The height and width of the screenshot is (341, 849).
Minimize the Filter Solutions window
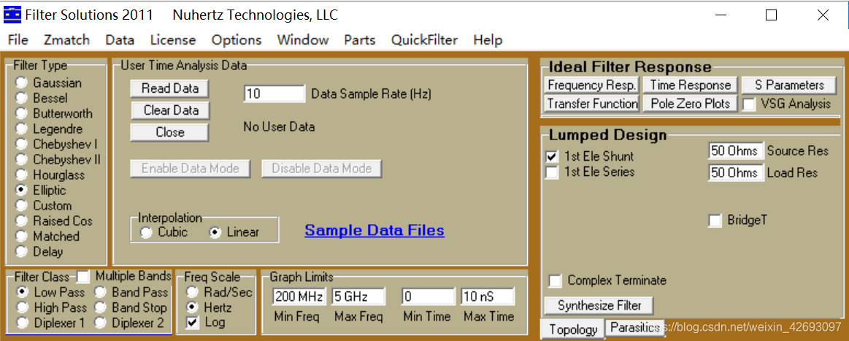720,15
